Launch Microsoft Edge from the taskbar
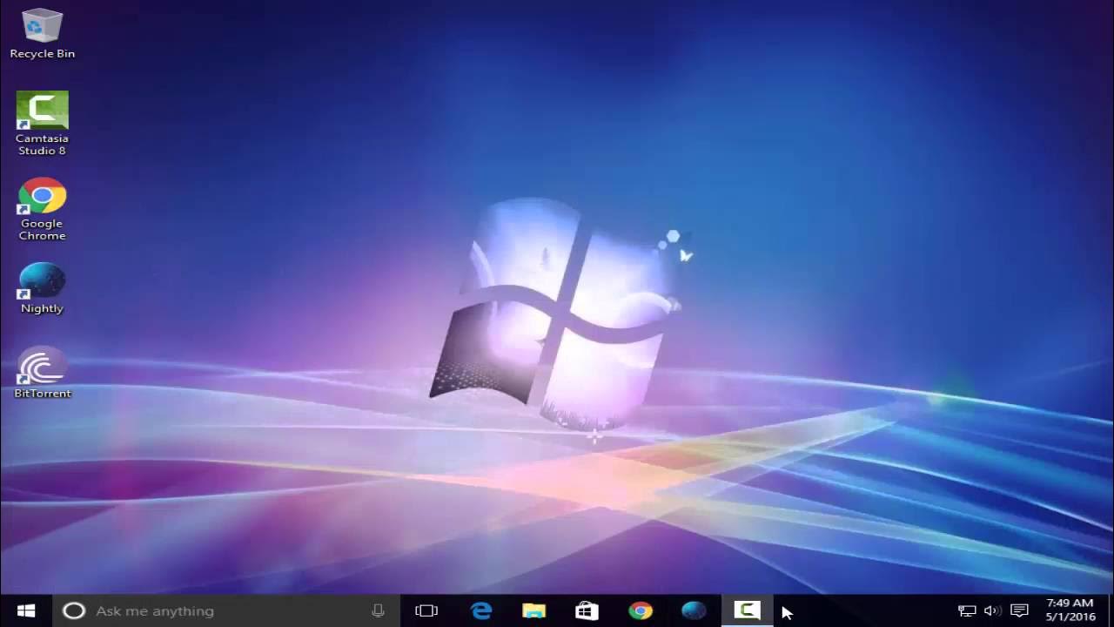The image size is (1114, 627). pos(481,610)
